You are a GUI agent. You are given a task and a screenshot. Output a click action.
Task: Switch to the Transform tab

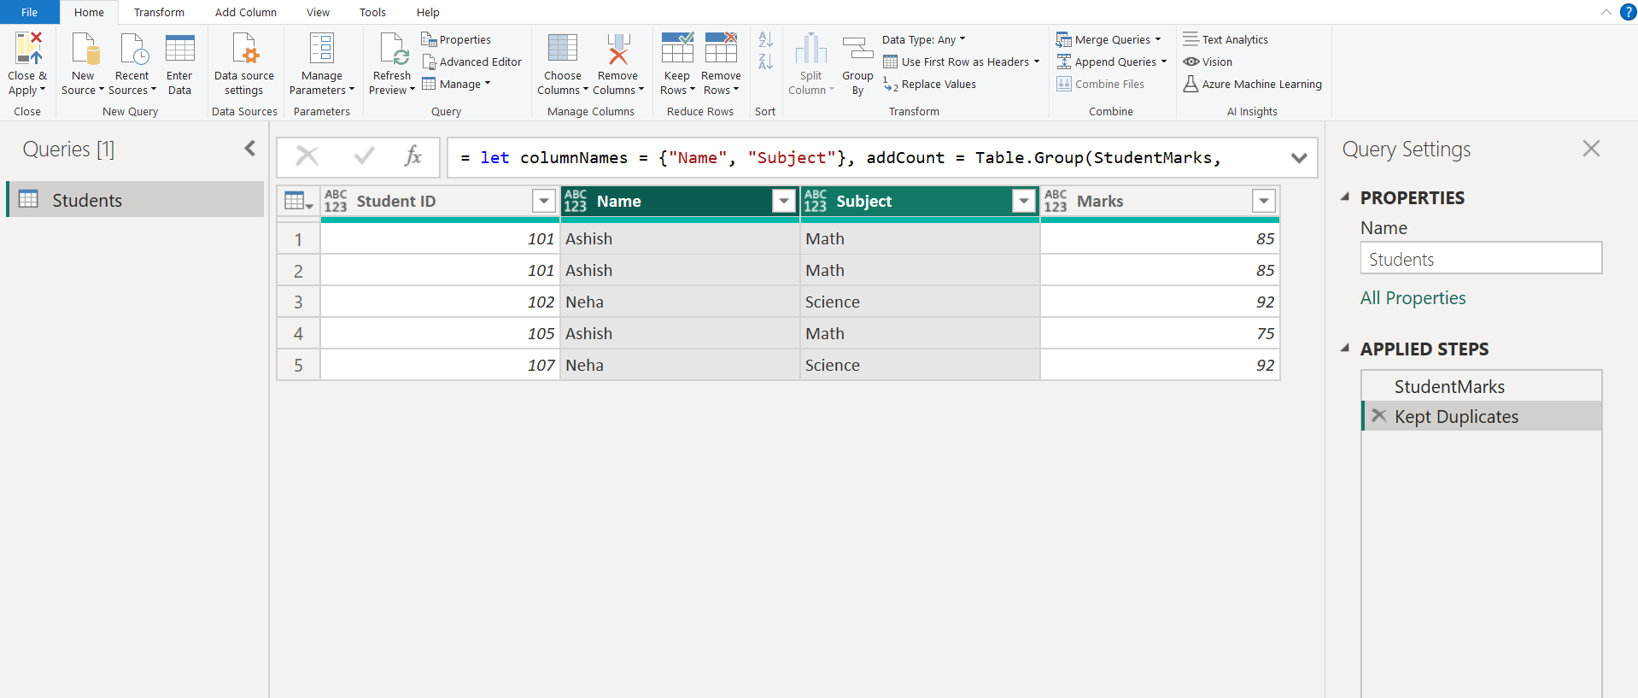[159, 12]
